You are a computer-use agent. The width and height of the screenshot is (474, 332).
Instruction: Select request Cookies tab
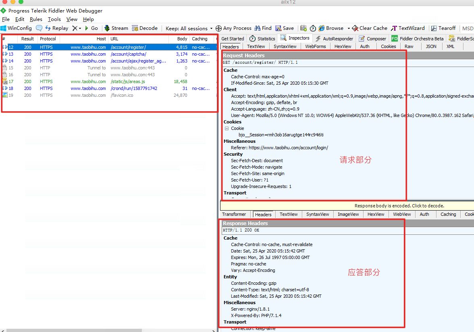(x=389, y=47)
